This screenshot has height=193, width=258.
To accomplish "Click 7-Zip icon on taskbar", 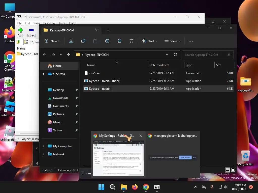I will pyautogui.click(x=157, y=187).
